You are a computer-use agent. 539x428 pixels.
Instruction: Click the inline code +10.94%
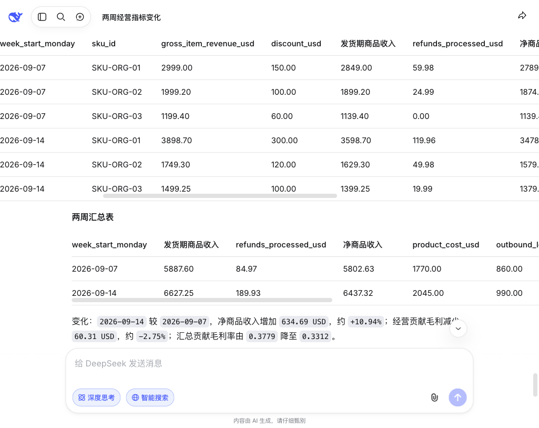(365, 322)
